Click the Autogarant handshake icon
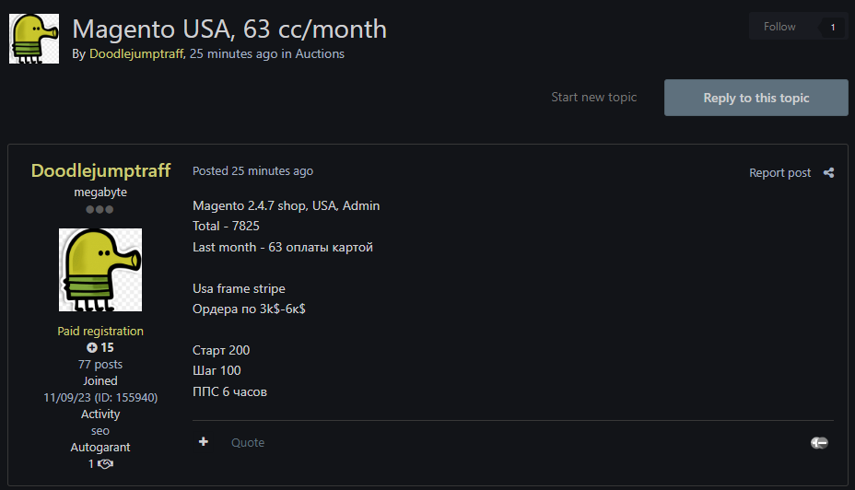Screen dimensions: 855x490 (105, 464)
